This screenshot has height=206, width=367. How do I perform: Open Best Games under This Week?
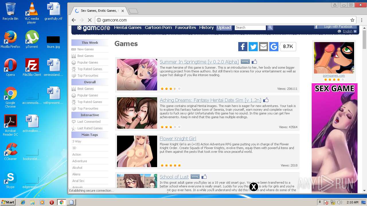pos(85,56)
